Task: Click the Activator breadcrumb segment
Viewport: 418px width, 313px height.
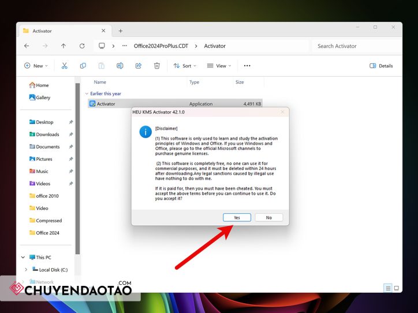Action: [x=215, y=46]
